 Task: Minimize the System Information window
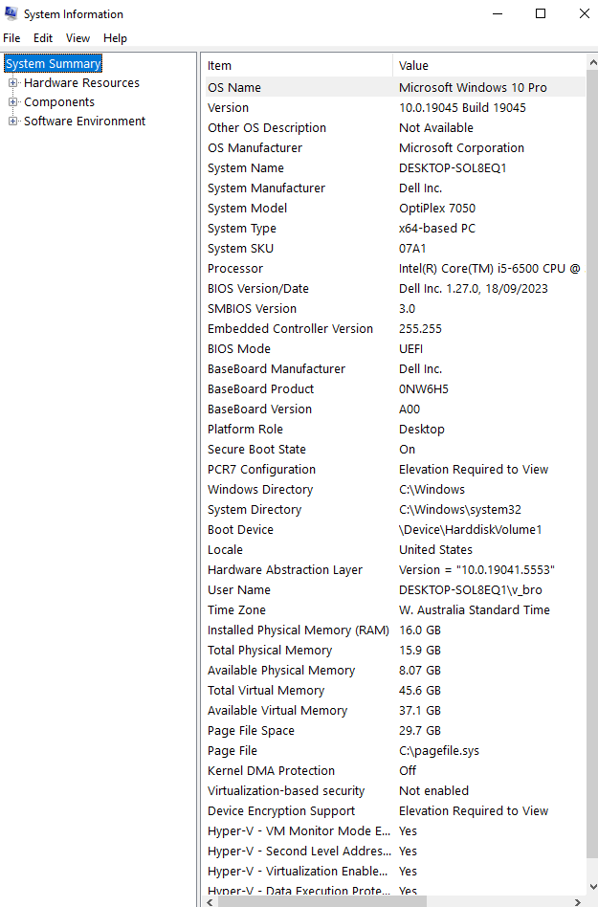click(497, 13)
